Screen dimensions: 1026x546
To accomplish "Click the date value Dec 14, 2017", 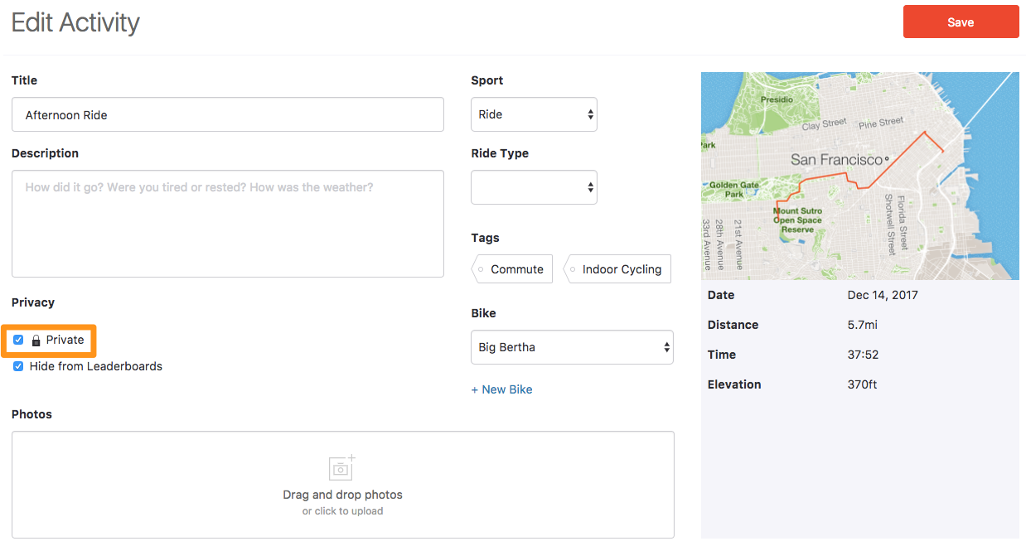I will 883,295.
